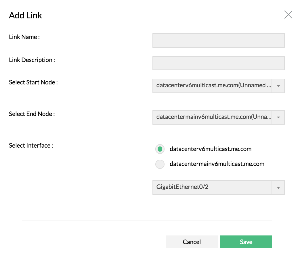Click the "Select Start Node :" label
This screenshot has width=298, height=259.
[x=33, y=82]
